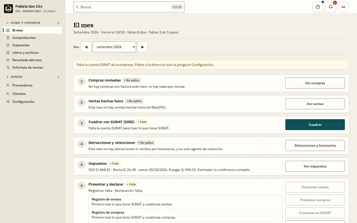The width and height of the screenshot is (357, 223).
Task: Click the Presentar ventas button
Action: click(x=315, y=187)
